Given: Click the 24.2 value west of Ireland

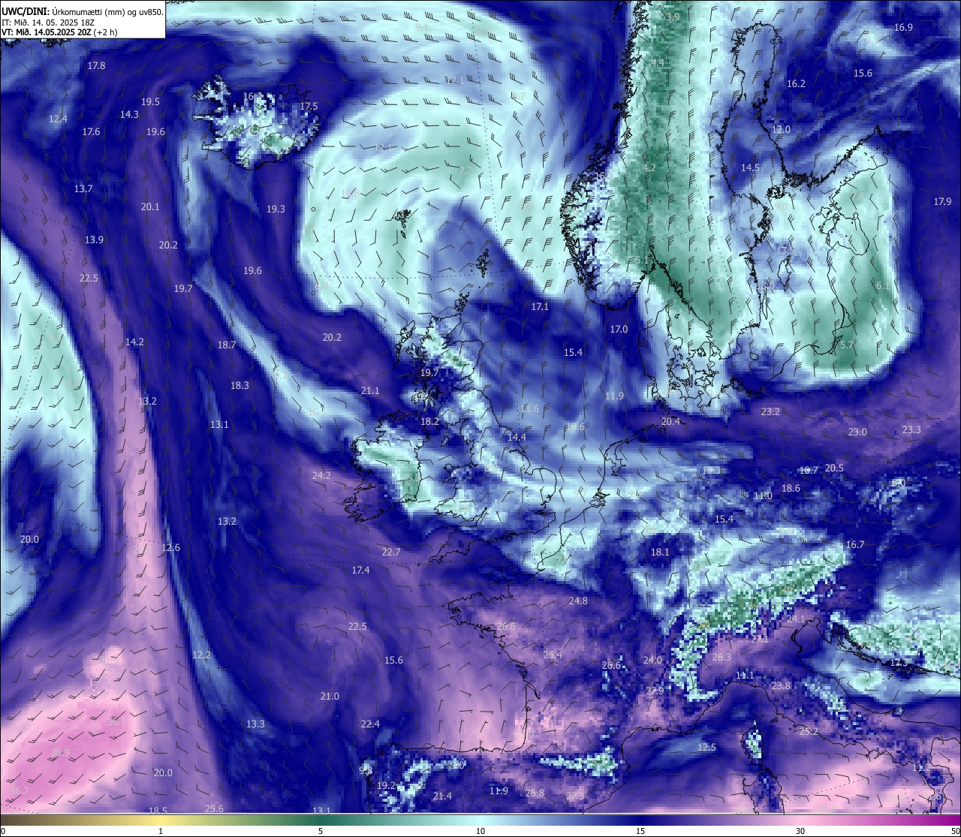Looking at the screenshot, I should 321,476.
